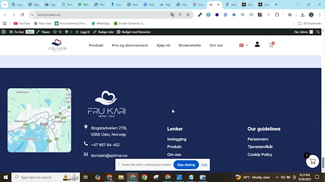Open the weather widget showing 26°C

(253, 177)
